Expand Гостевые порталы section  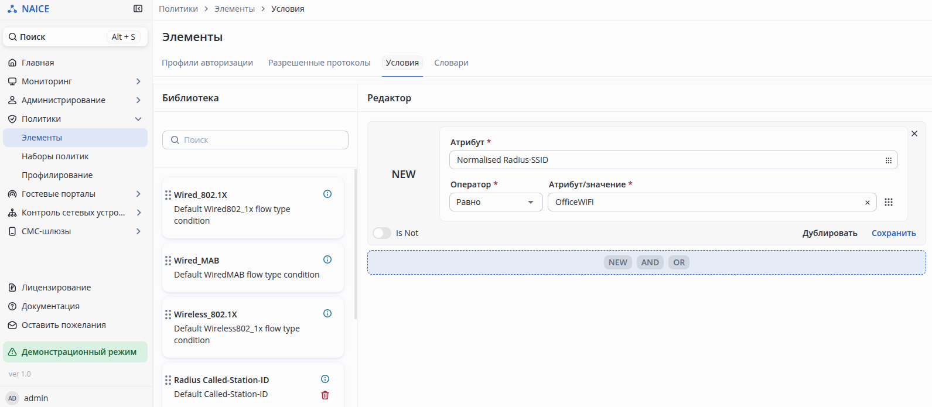[x=138, y=194]
